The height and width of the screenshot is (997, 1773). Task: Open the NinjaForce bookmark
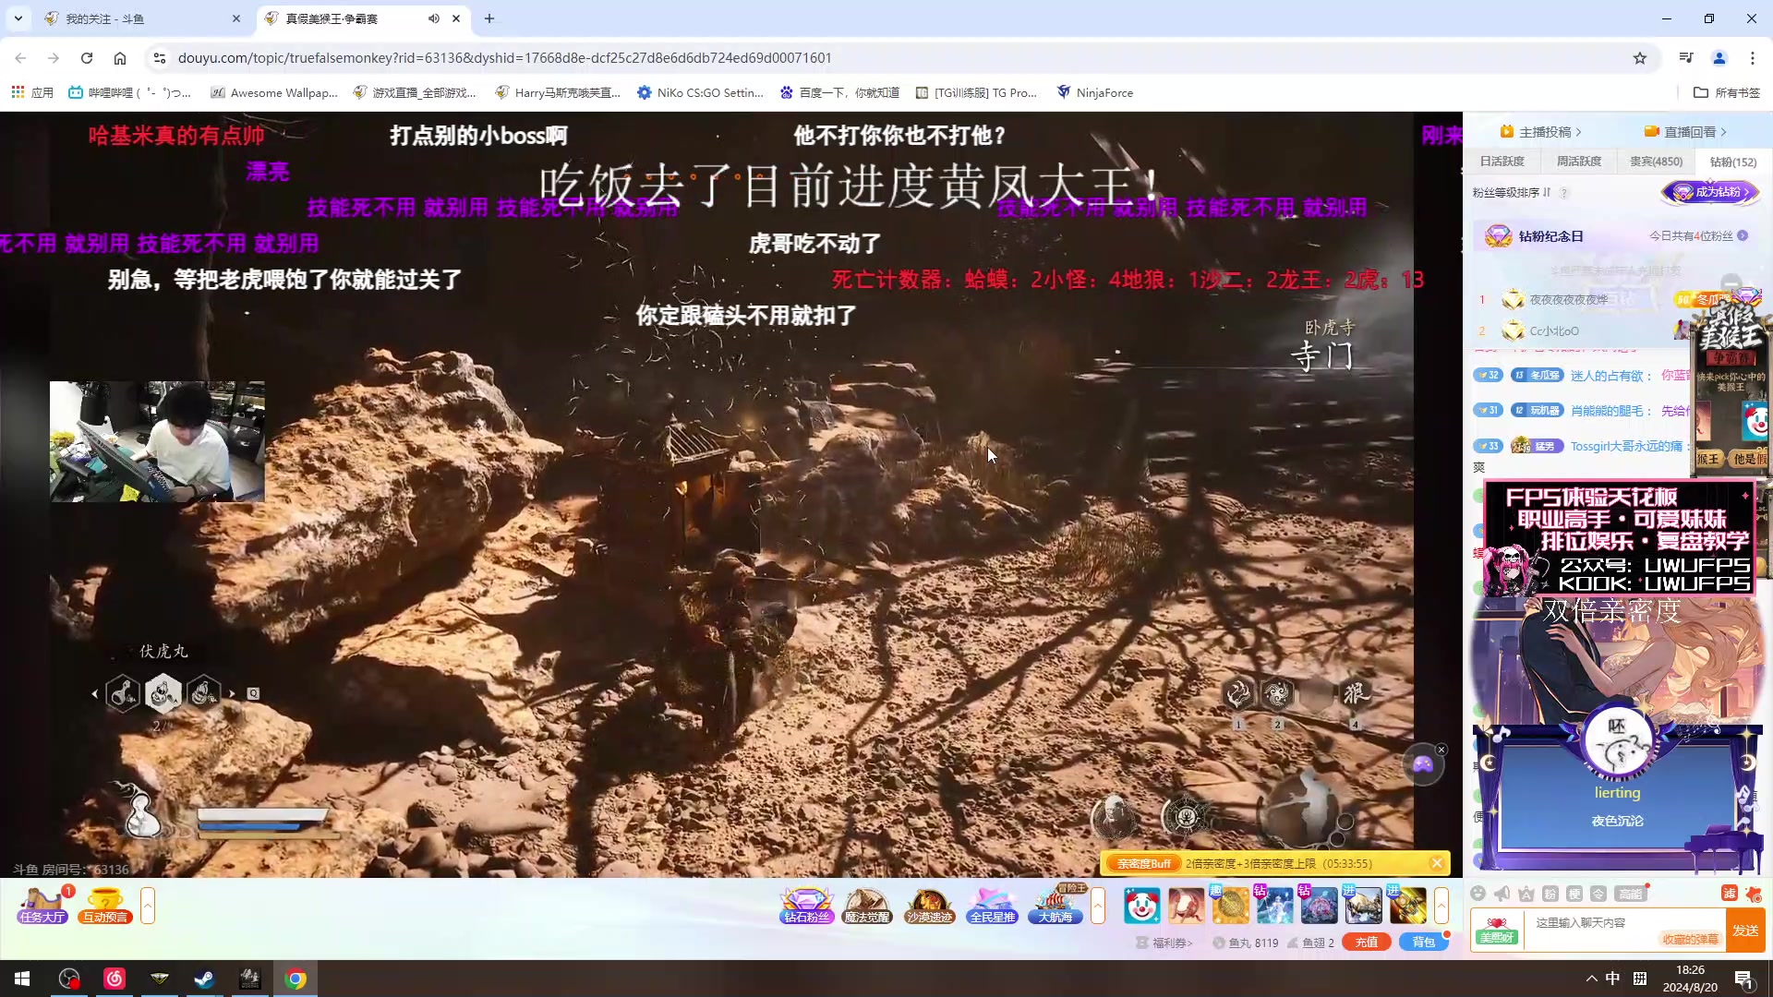[1095, 92]
